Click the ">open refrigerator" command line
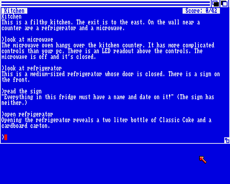The width and height of the screenshot is (230, 184). tap(27, 114)
